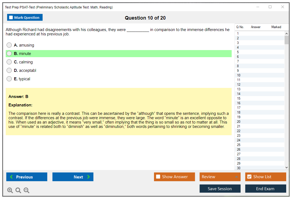Enable the Show Answer checkbox
Viewport: 293px width, 200px height.
click(x=158, y=177)
